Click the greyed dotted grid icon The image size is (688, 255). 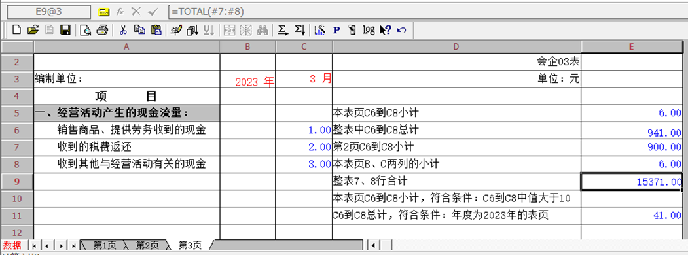point(245,30)
